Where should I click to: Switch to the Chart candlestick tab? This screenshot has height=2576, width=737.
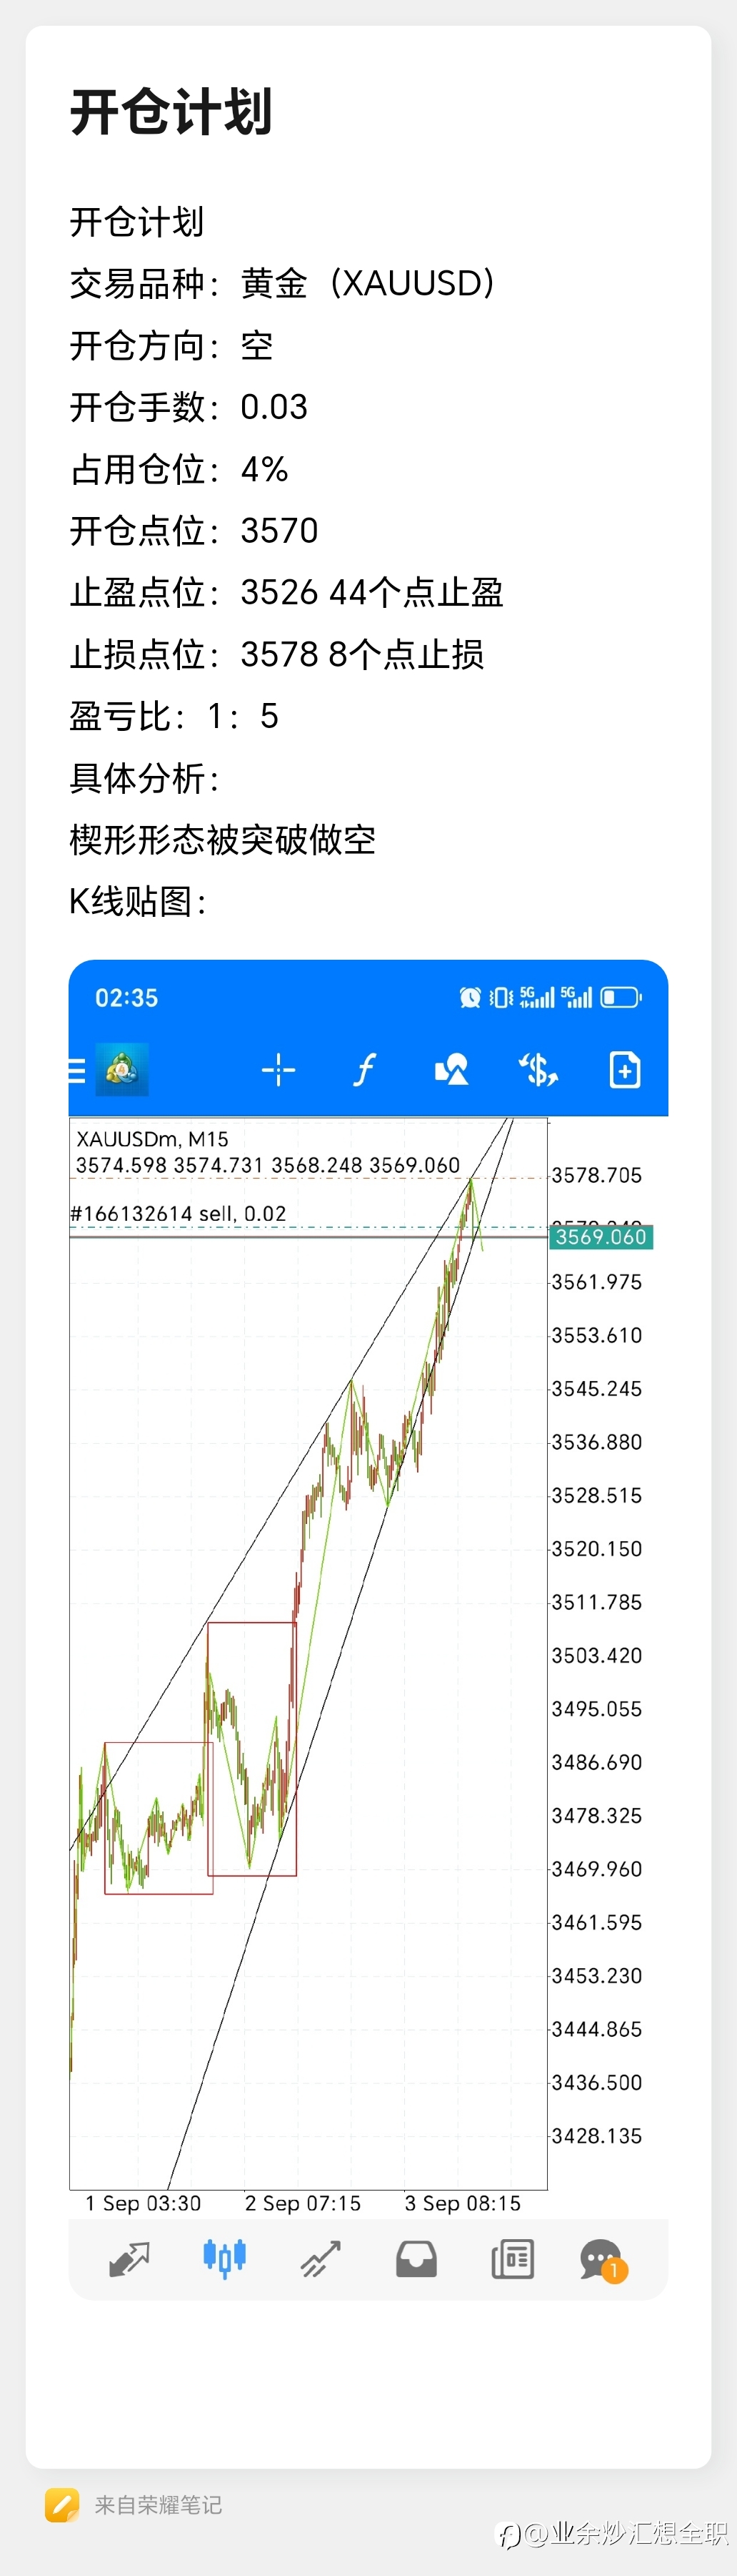pos(225,2258)
